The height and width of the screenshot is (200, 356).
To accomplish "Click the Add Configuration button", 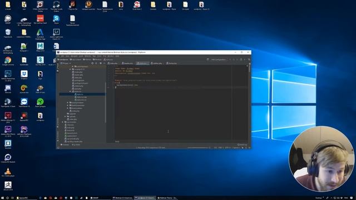I will point(219,59).
